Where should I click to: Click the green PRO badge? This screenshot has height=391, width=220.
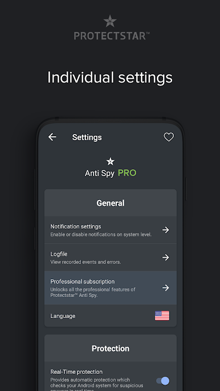click(x=127, y=173)
